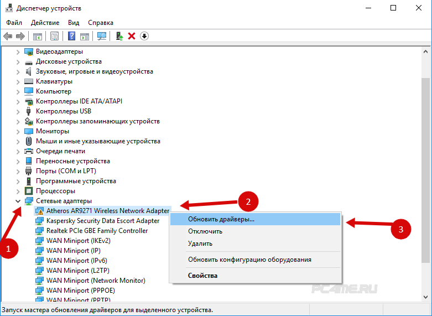432x316 pixels.
Task: Choose Свойства in the context menu
Action: 255,276
